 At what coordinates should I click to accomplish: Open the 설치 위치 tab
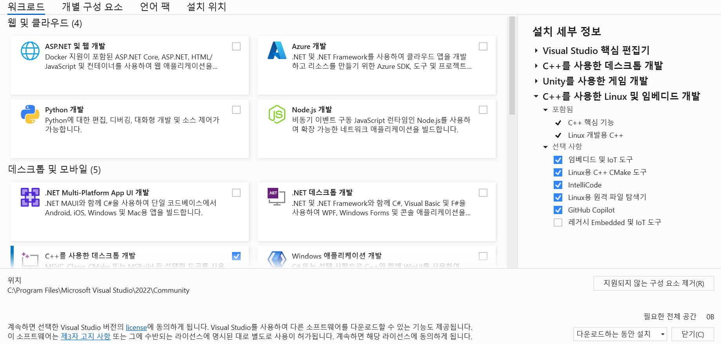207,7
